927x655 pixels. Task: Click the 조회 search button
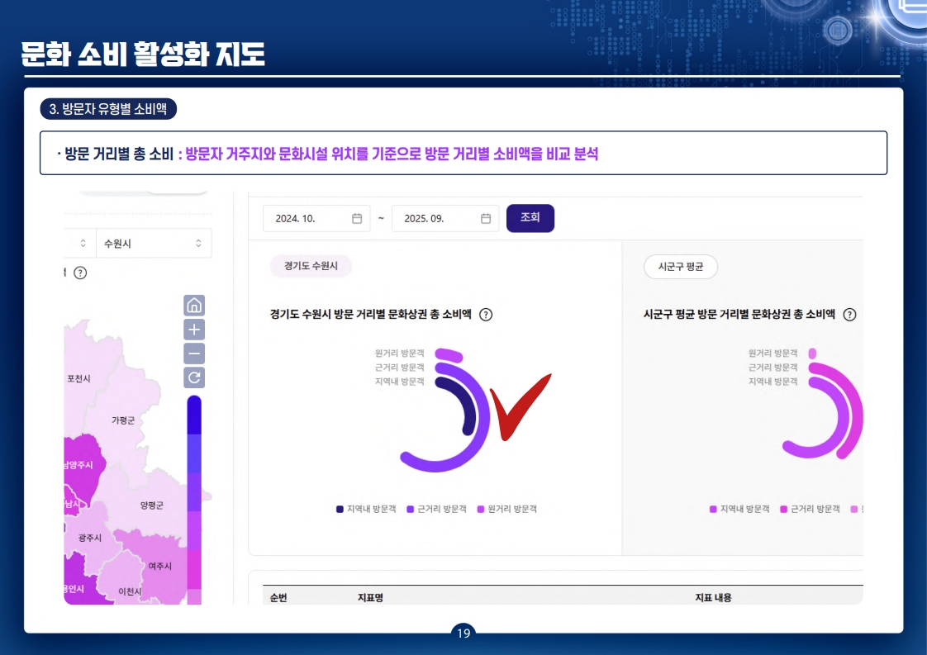pyautogui.click(x=530, y=217)
